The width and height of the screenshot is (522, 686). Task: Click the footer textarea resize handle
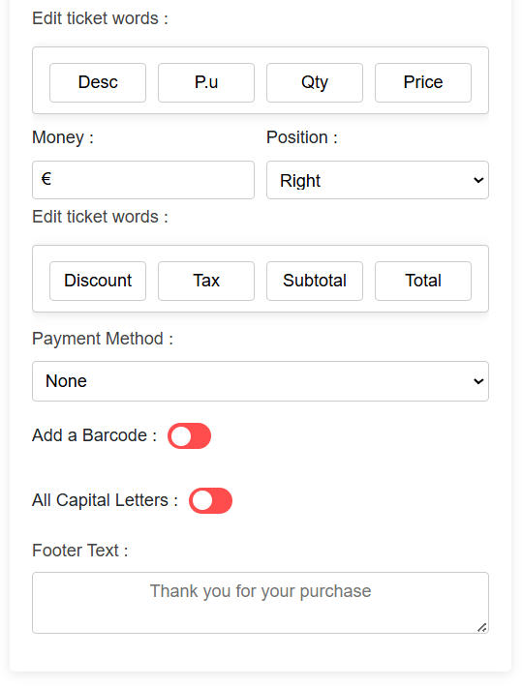(x=482, y=627)
